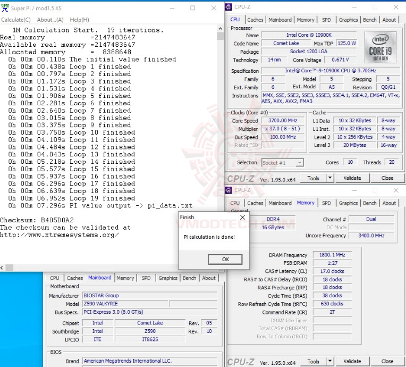Open Mainboard tab in Memory CPU-Z window
The image size is (406, 367).
pyautogui.click(x=280, y=203)
